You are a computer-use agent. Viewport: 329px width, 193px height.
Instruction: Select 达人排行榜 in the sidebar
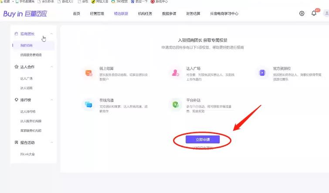click(27, 112)
